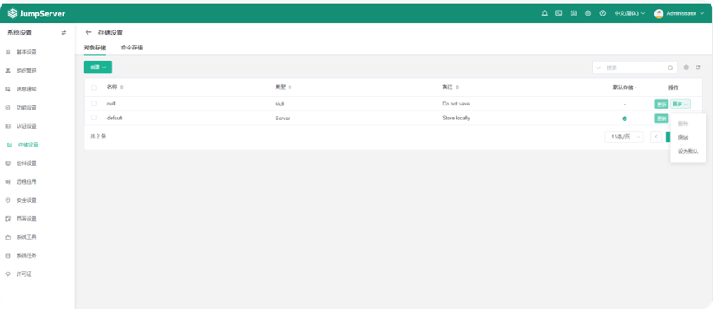Expand the Administrator account menu
Screen dimensions: 713x309
(685, 14)
